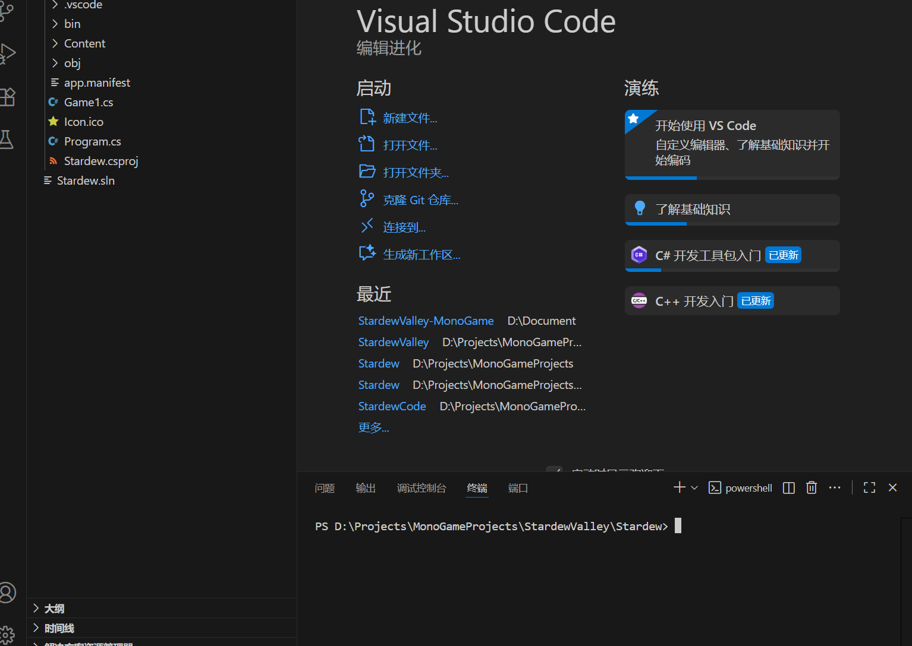The width and height of the screenshot is (912, 646).
Task: Click the 生成新工作区... link
Action: coord(422,255)
